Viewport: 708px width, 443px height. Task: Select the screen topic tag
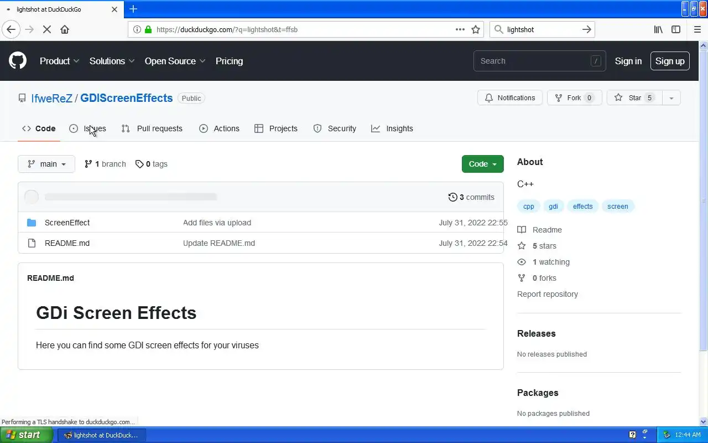click(x=618, y=207)
